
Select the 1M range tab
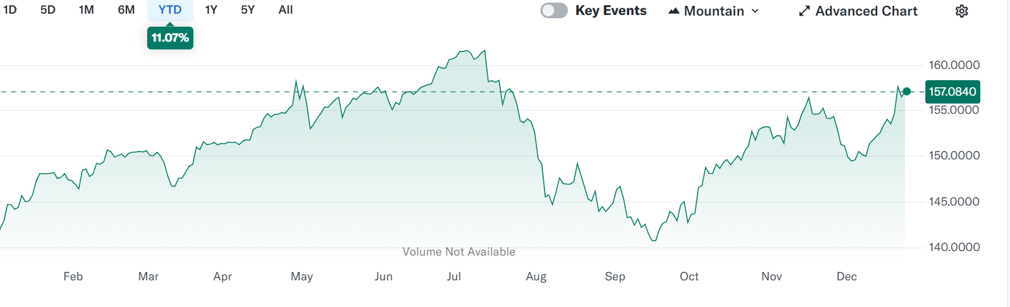86,10
